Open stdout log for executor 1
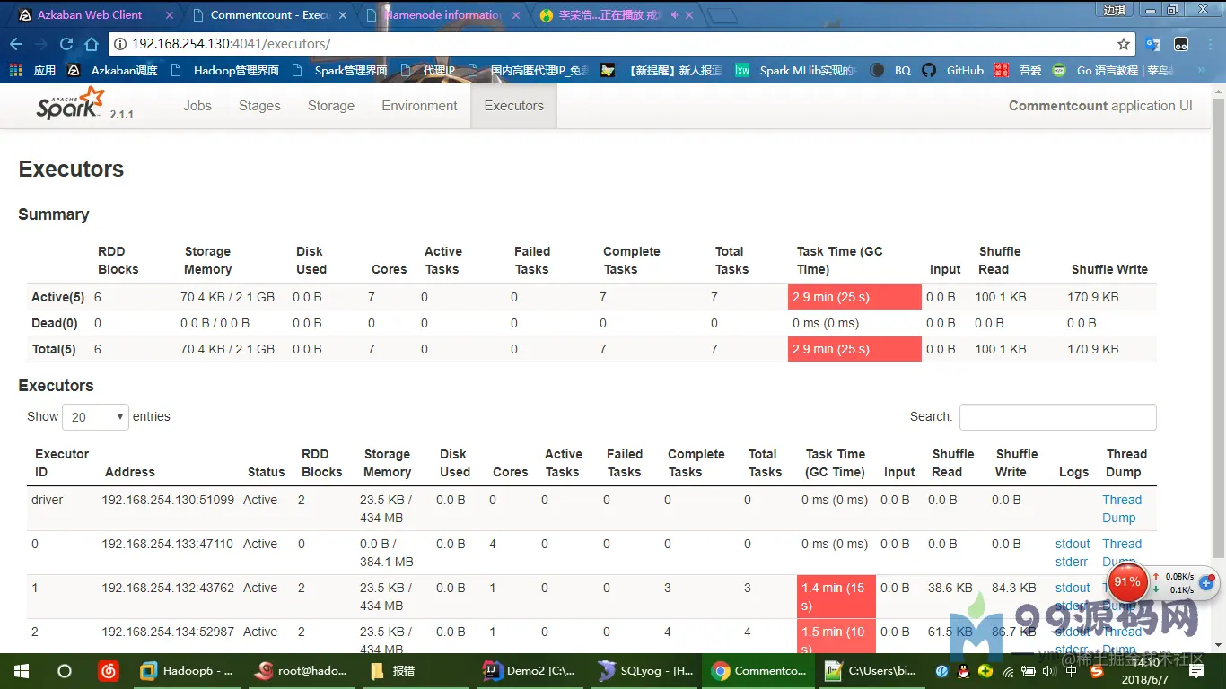 click(1073, 588)
